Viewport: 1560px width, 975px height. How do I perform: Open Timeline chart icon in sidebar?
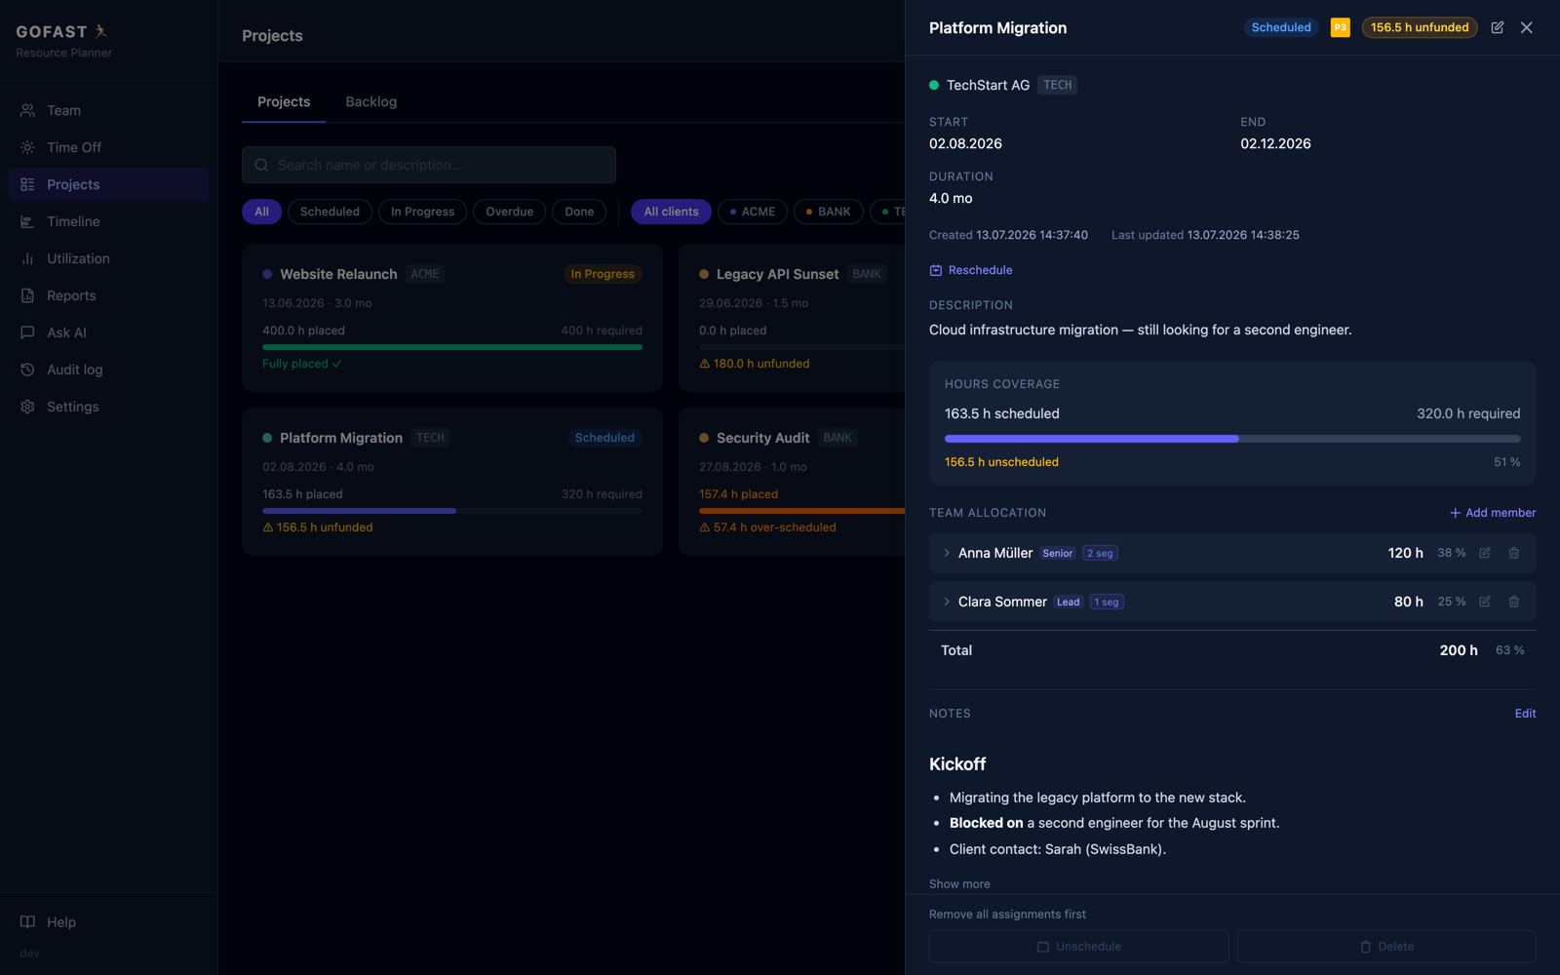pyautogui.click(x=27, y=221)
